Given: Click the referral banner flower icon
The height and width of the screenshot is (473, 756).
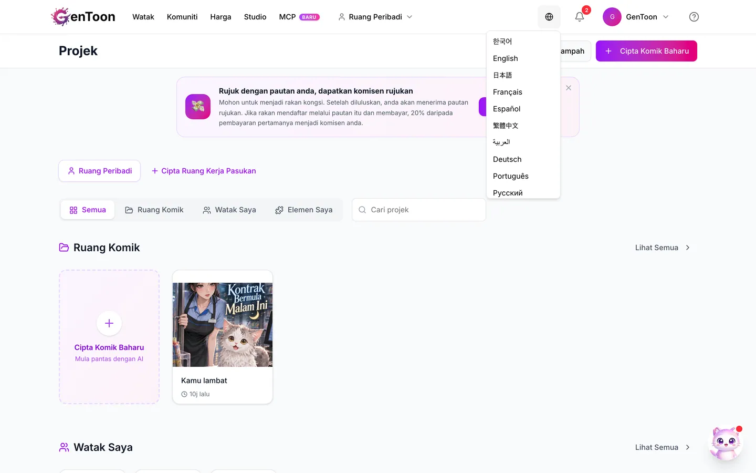Looking at the screenshot, I should pyautogui.click(x=198, y=107).
